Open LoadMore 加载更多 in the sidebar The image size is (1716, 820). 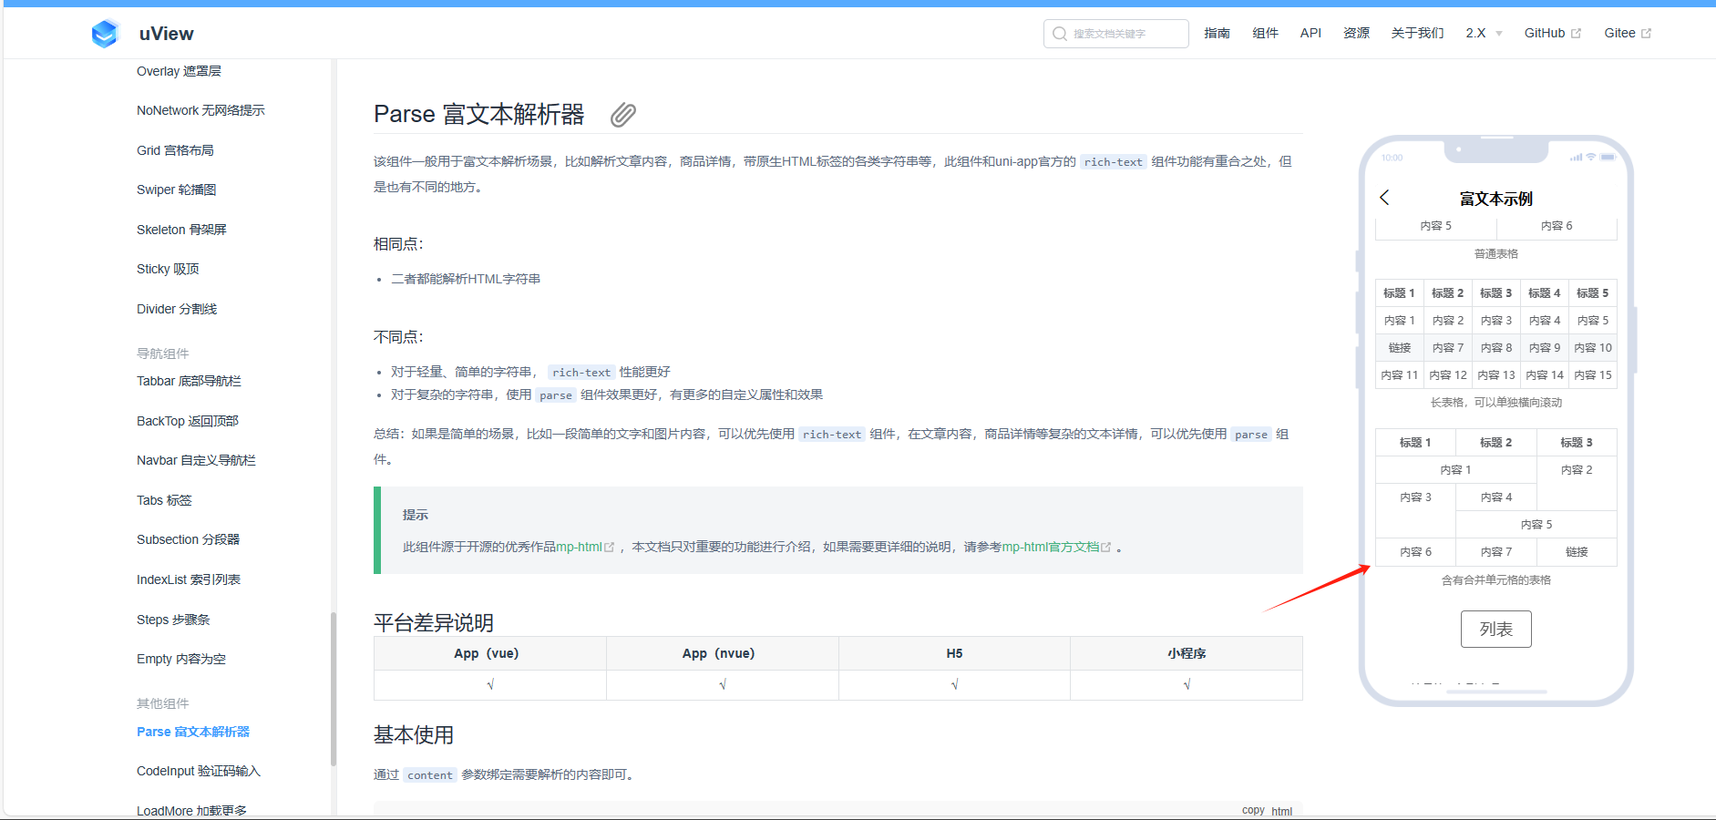(191, 810)
